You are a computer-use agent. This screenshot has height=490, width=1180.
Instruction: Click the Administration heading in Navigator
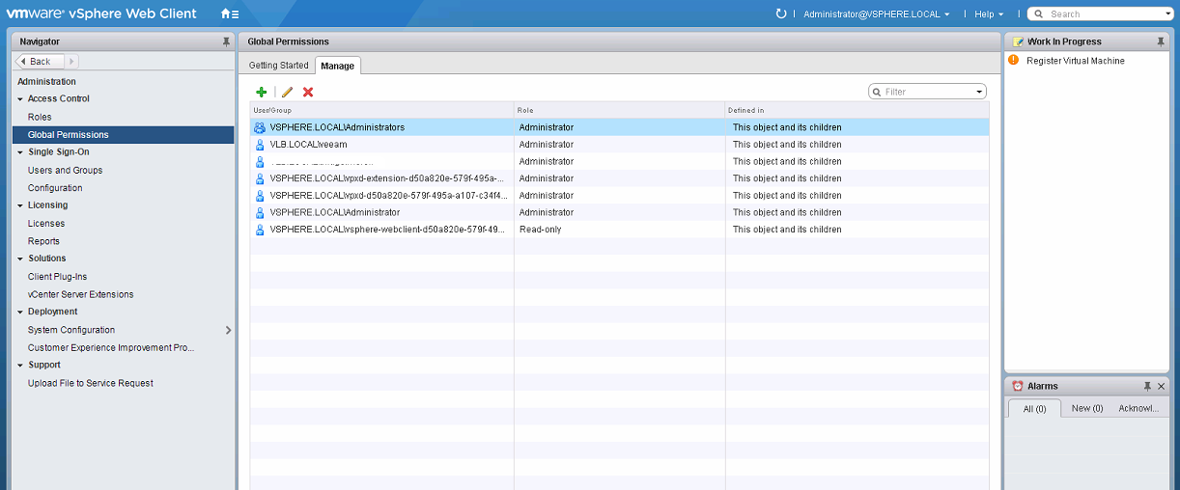(46, 82)
